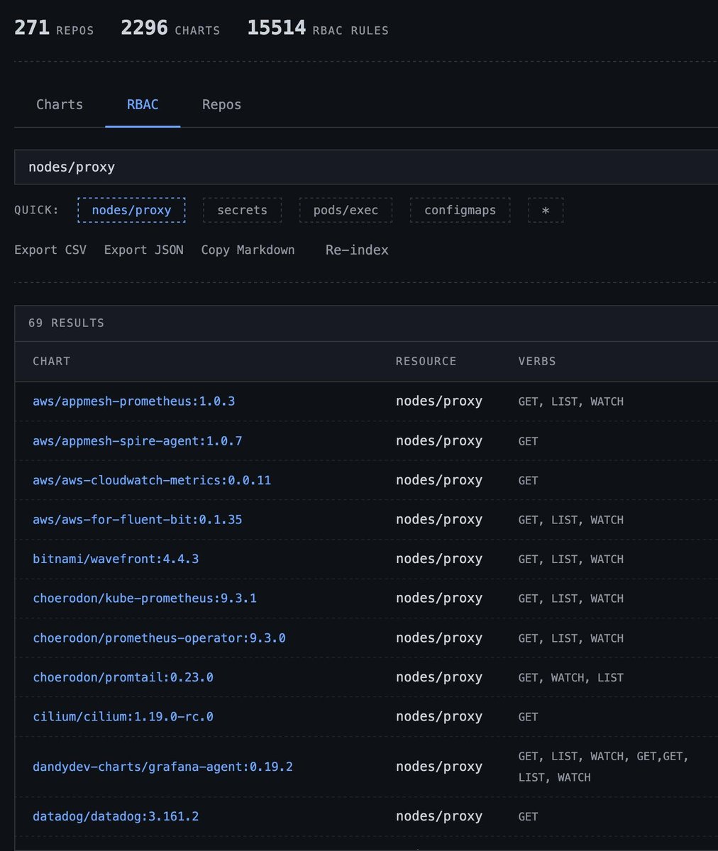718x851 pixels.
Task: Click the CHART column header
Action: click(51, 362)
